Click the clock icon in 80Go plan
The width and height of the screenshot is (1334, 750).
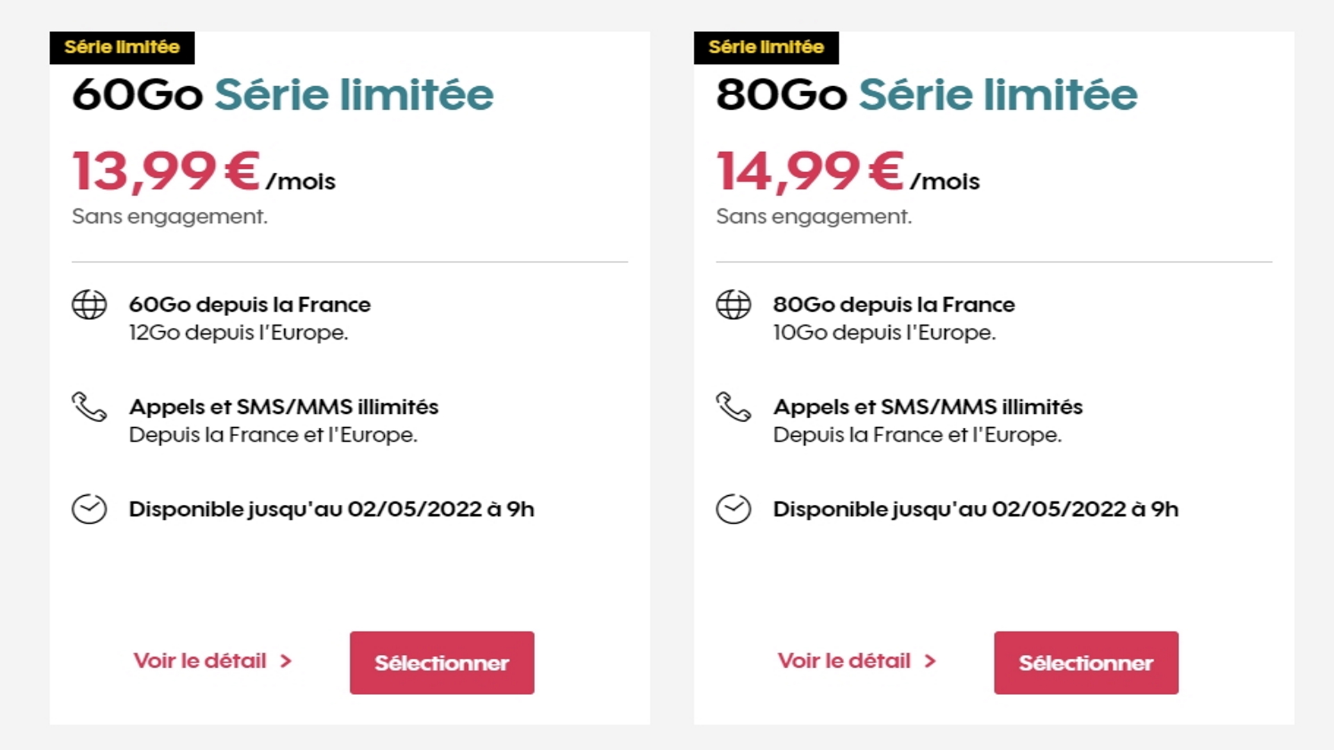[x=733, y=509]
